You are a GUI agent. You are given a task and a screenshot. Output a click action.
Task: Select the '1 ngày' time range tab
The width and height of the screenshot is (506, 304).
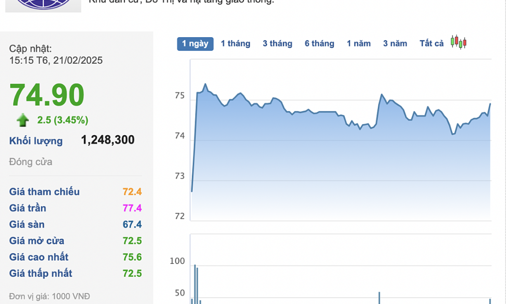(195, 43)
